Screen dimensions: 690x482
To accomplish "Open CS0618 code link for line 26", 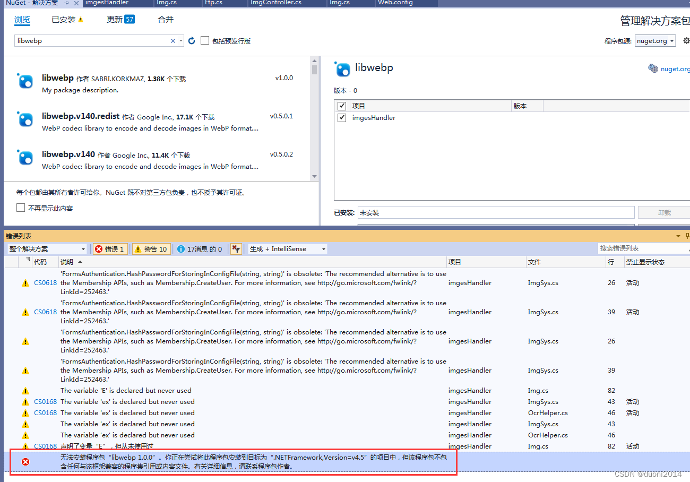I will (x=45, y=283).
